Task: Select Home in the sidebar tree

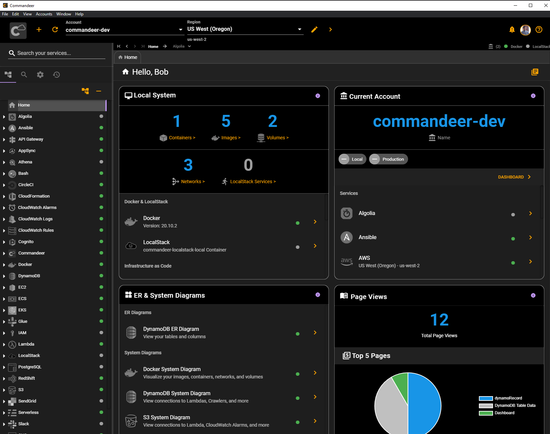Action: point(56,105)
